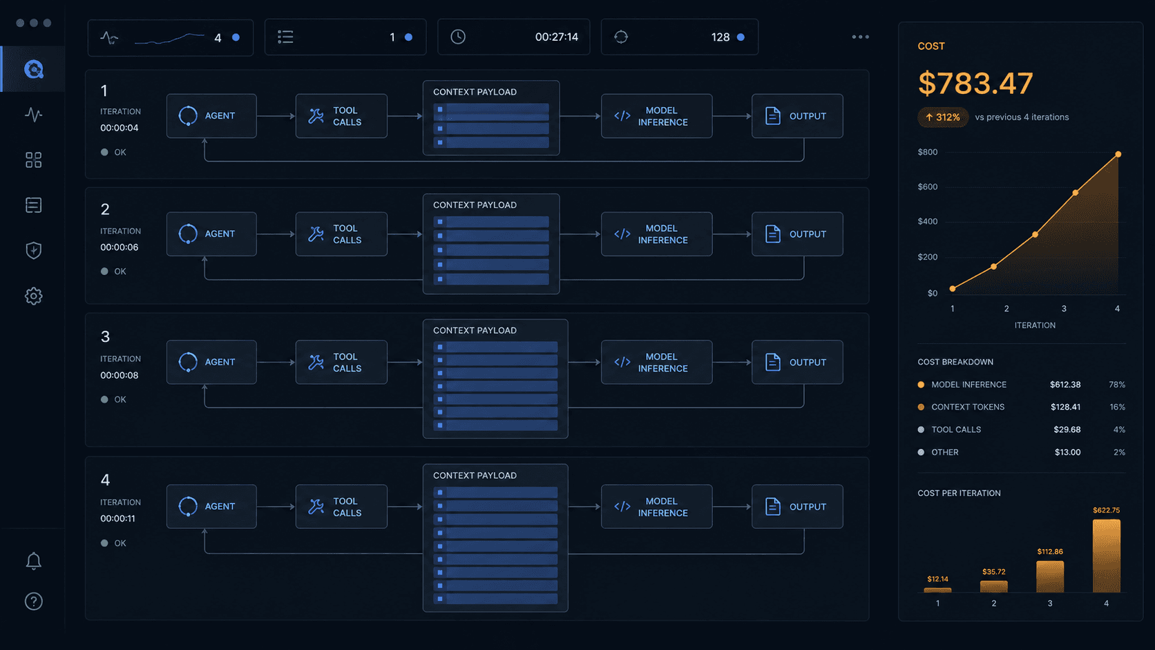Click the document icon in iteration 3 Output
The image size is (1155, 650).
tap(773, 362)
